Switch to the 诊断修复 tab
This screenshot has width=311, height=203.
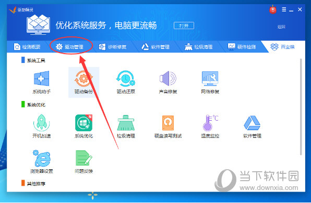(113, 47)
